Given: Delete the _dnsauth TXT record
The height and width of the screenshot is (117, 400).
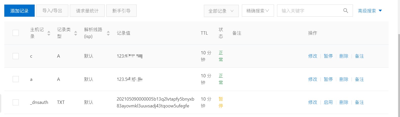Looking at the screenshot, I should [x=344, y=102].
